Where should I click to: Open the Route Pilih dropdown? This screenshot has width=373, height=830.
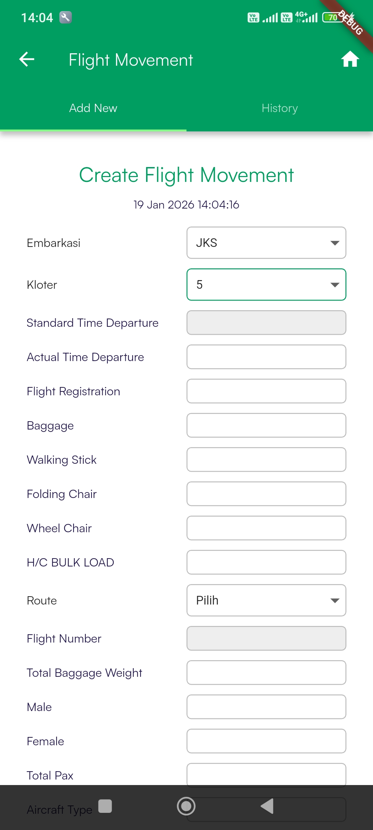click(266, 600)
